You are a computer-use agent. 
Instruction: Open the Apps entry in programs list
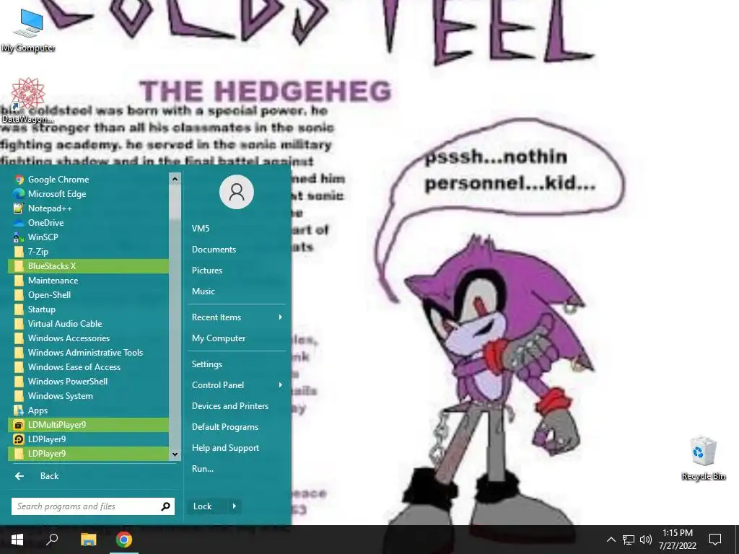point(88,410)
